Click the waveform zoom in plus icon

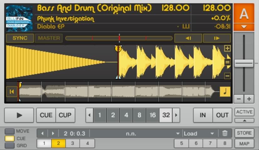(227, 48)
